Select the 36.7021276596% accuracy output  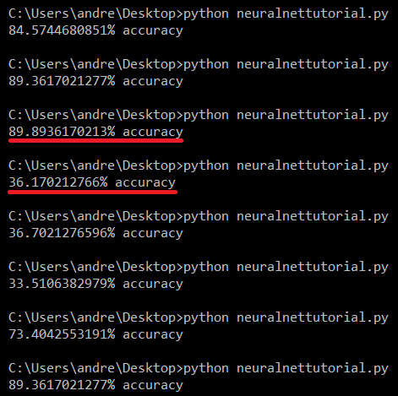(x=95, y=233)
